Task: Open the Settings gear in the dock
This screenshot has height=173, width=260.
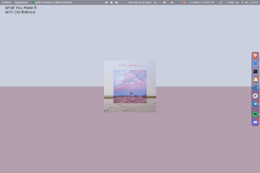Action: (x=255, y=96)
